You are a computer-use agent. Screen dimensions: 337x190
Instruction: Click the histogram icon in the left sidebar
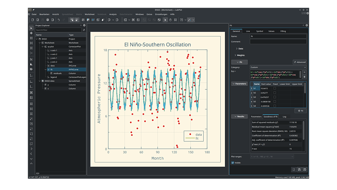tap(31, 64)
